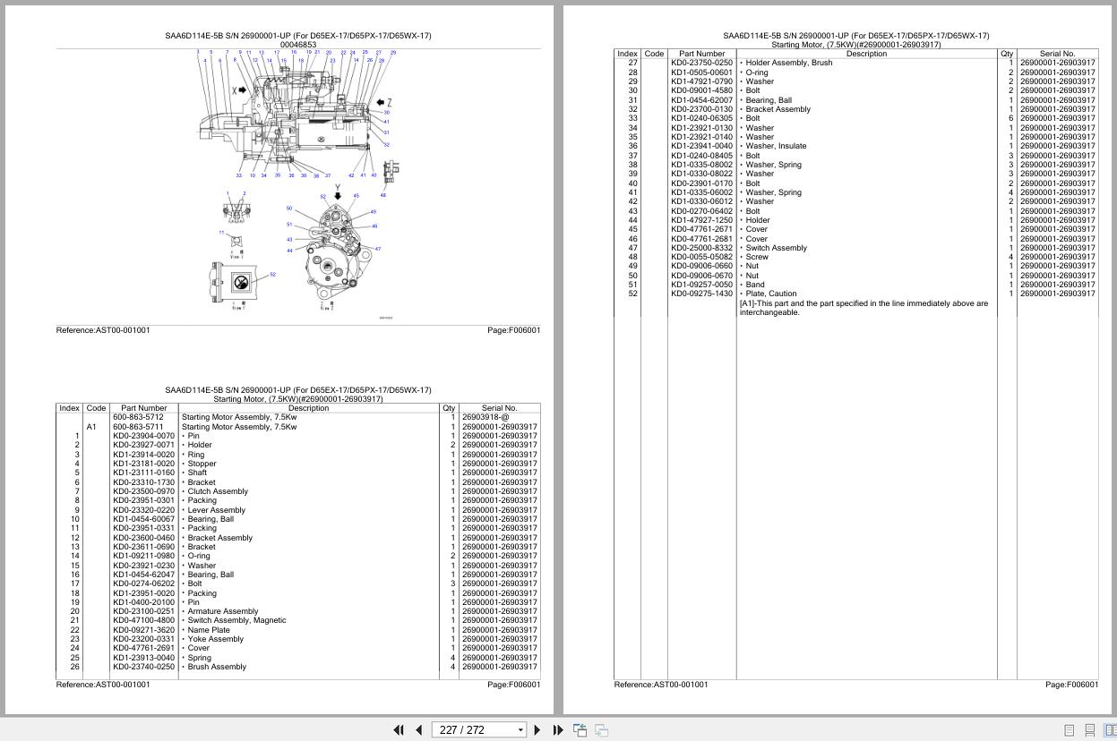Click Reference:AST00-001001 on right page

pyautogui.click(x=661, y=685)
